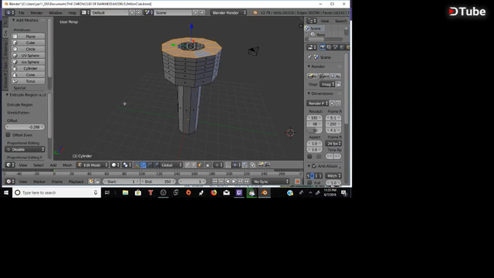Click the Render image button
Screen dimensions: 494x278
tap(312, 76)
